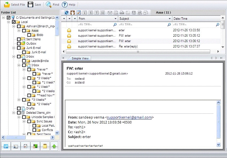Uncheck the Local folder checkbox

click(x=14, y=22)
